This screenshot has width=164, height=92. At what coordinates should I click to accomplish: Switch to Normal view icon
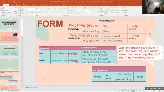point(133,91)
